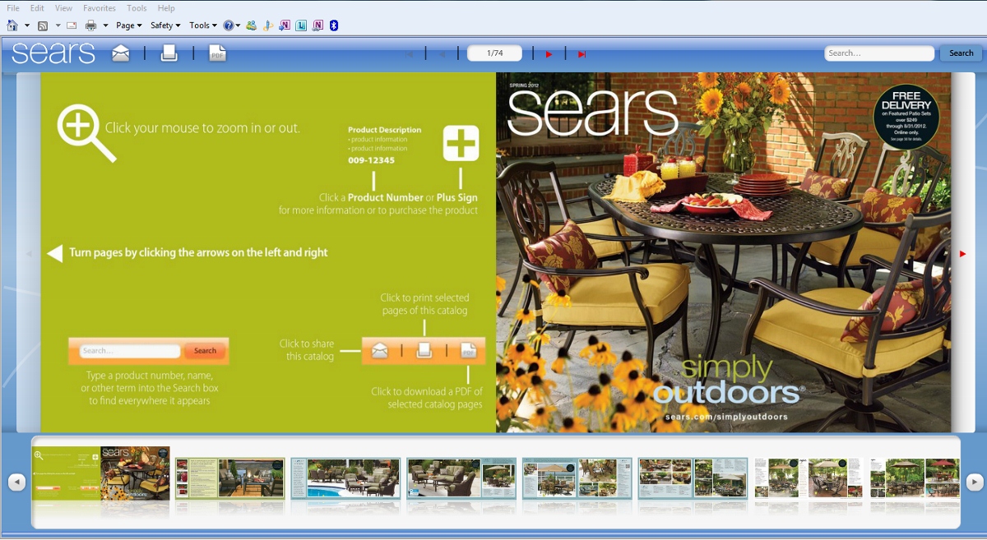Go to next catalog page in header
987x540 pixels.
(x=549, y=54)
